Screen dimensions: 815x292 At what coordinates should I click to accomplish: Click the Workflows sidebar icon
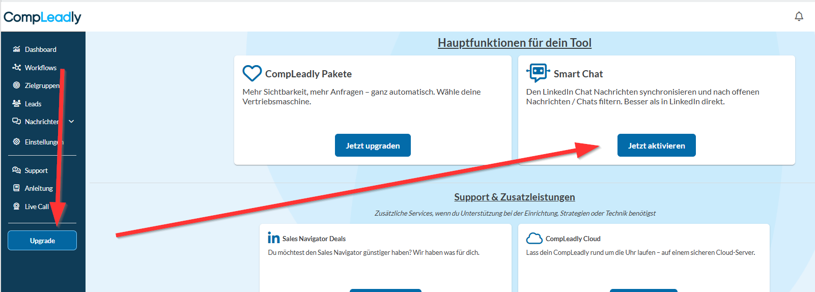[16, 67]
